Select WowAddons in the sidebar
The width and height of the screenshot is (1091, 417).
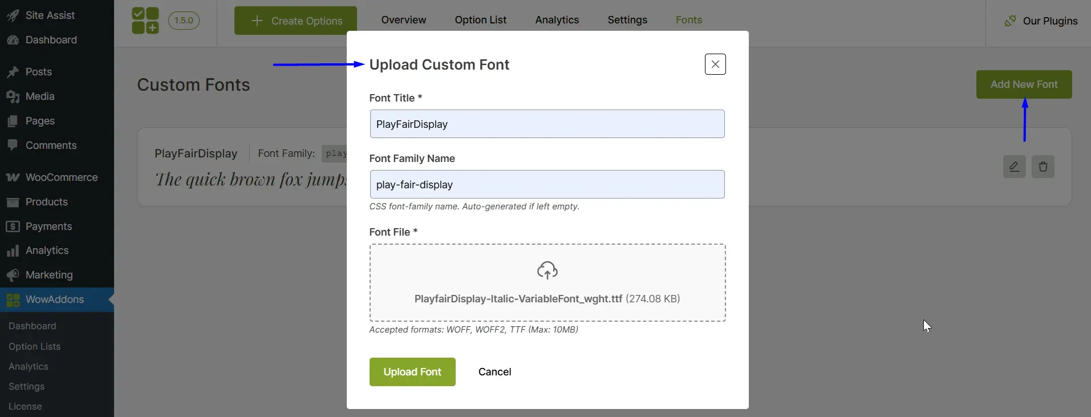click(x=57, y=299)
